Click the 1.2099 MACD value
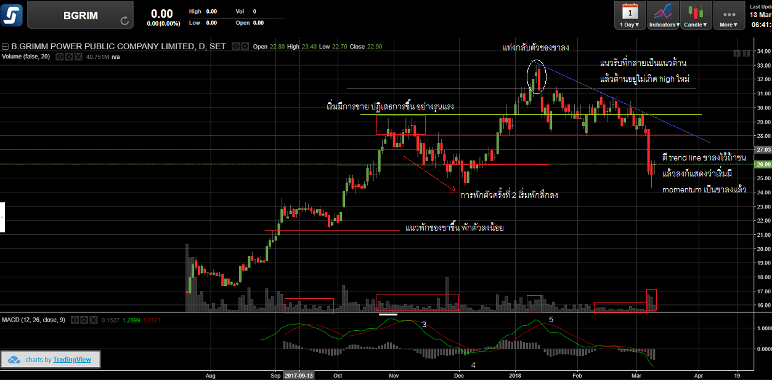772x380 pixels. tap(132, 320)
